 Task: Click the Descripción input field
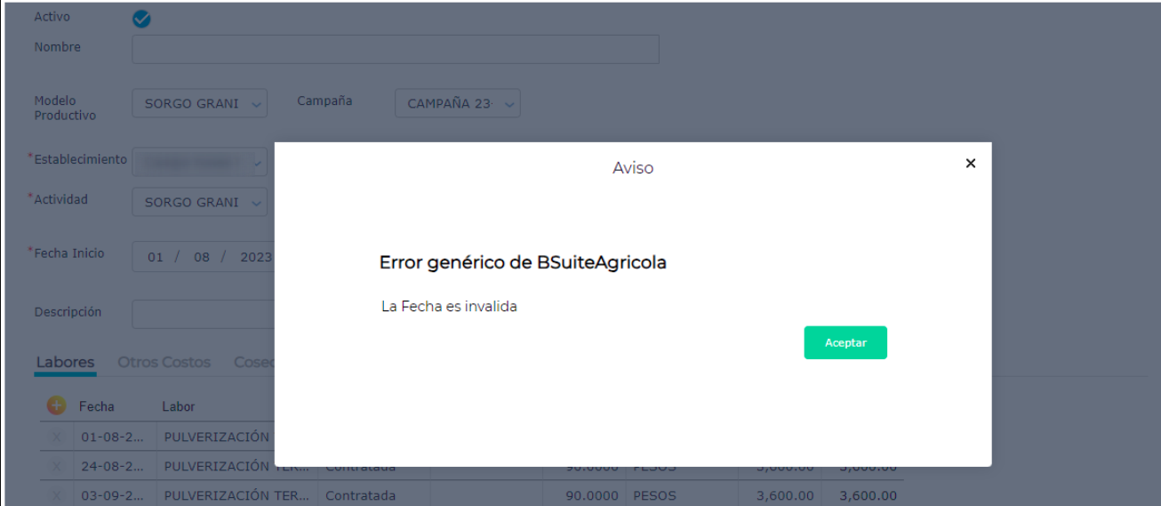click(204, 314)
